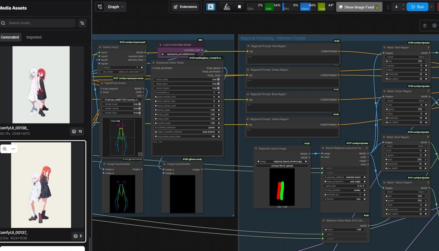
Task: Click the zoom icon on the ComfyUI_00137_ thumbnail
Action: 5,149
